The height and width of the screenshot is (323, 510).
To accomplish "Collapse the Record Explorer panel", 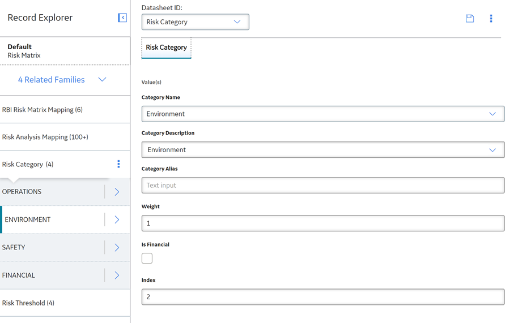I will pos(122,18).
